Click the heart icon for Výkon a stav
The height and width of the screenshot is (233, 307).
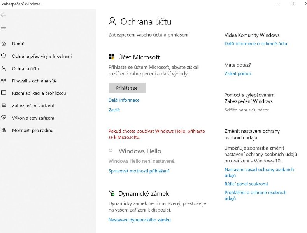pyautogui.click(x=4, y=118)
